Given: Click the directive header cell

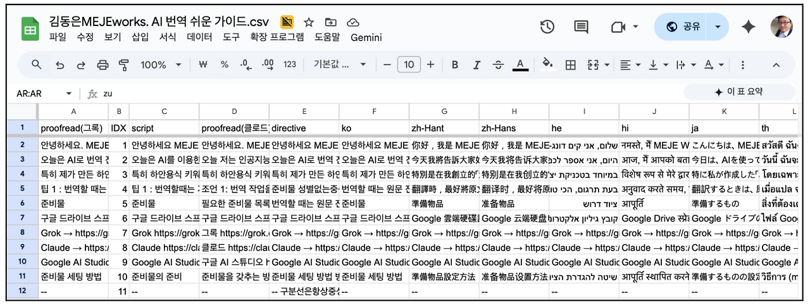Looking at the screenshot, I should (304, 128).
